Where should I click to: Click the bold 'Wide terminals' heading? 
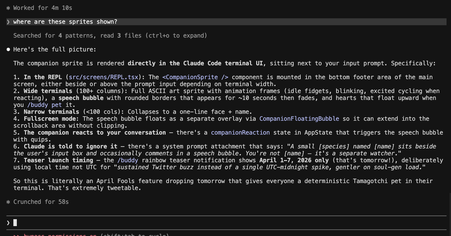(x=48, y=91)
